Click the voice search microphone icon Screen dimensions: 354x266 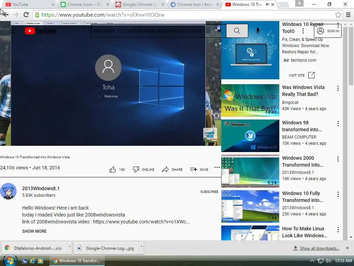point(258,30)
